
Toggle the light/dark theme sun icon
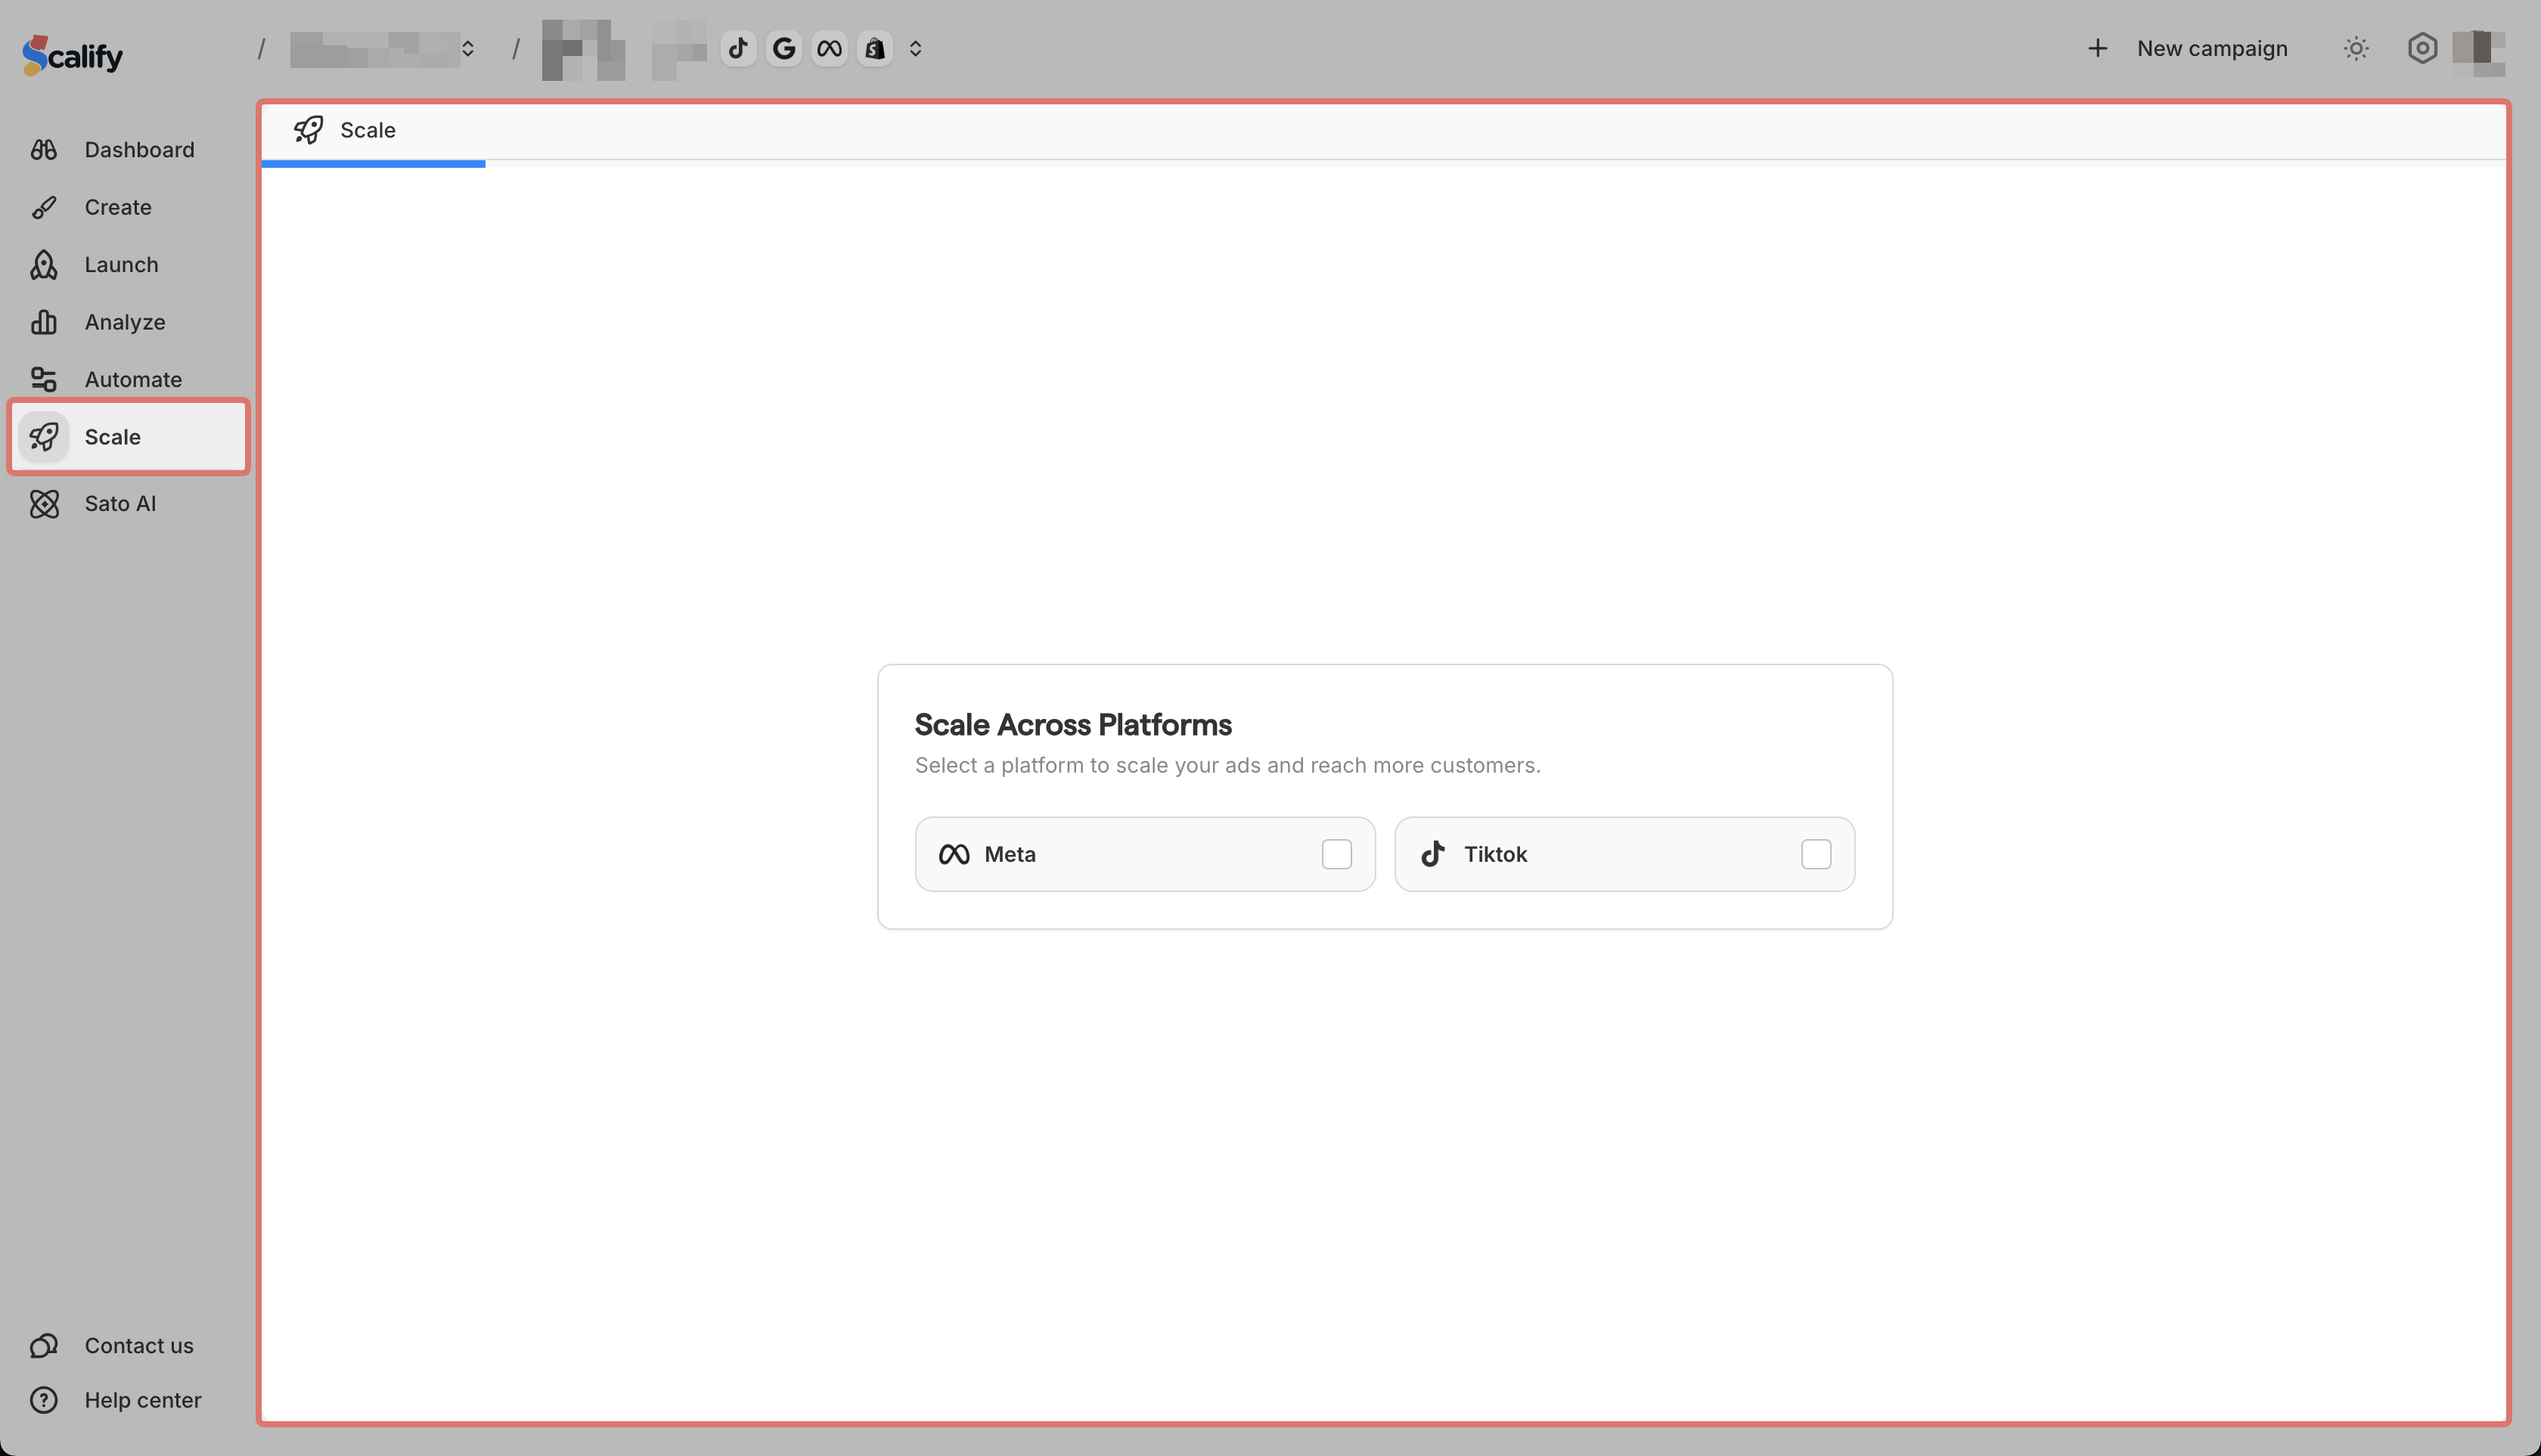[x=2356, y=48]
